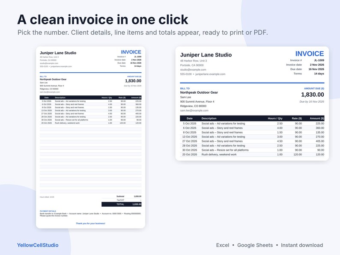
Task: Click amount "405.00" in the large card's 27 Oct row
Action: (x=320, y=141)
